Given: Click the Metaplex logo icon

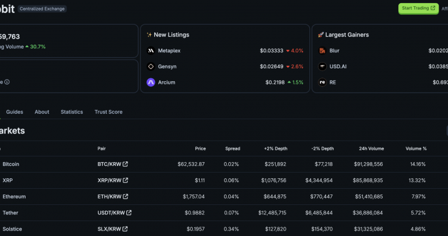Looking at the screenshot, I should (151, 51).
